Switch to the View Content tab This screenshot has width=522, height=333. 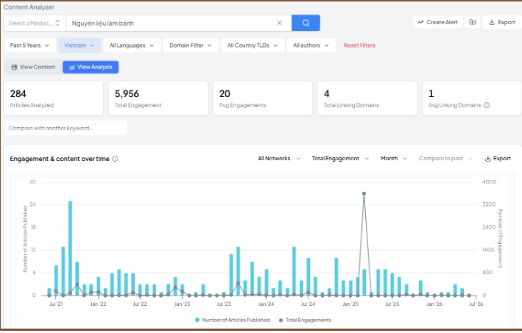[33, 67]
